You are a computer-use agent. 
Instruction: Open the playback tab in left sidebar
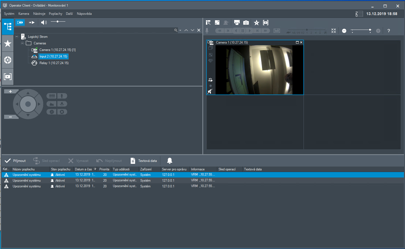(8, 77)
